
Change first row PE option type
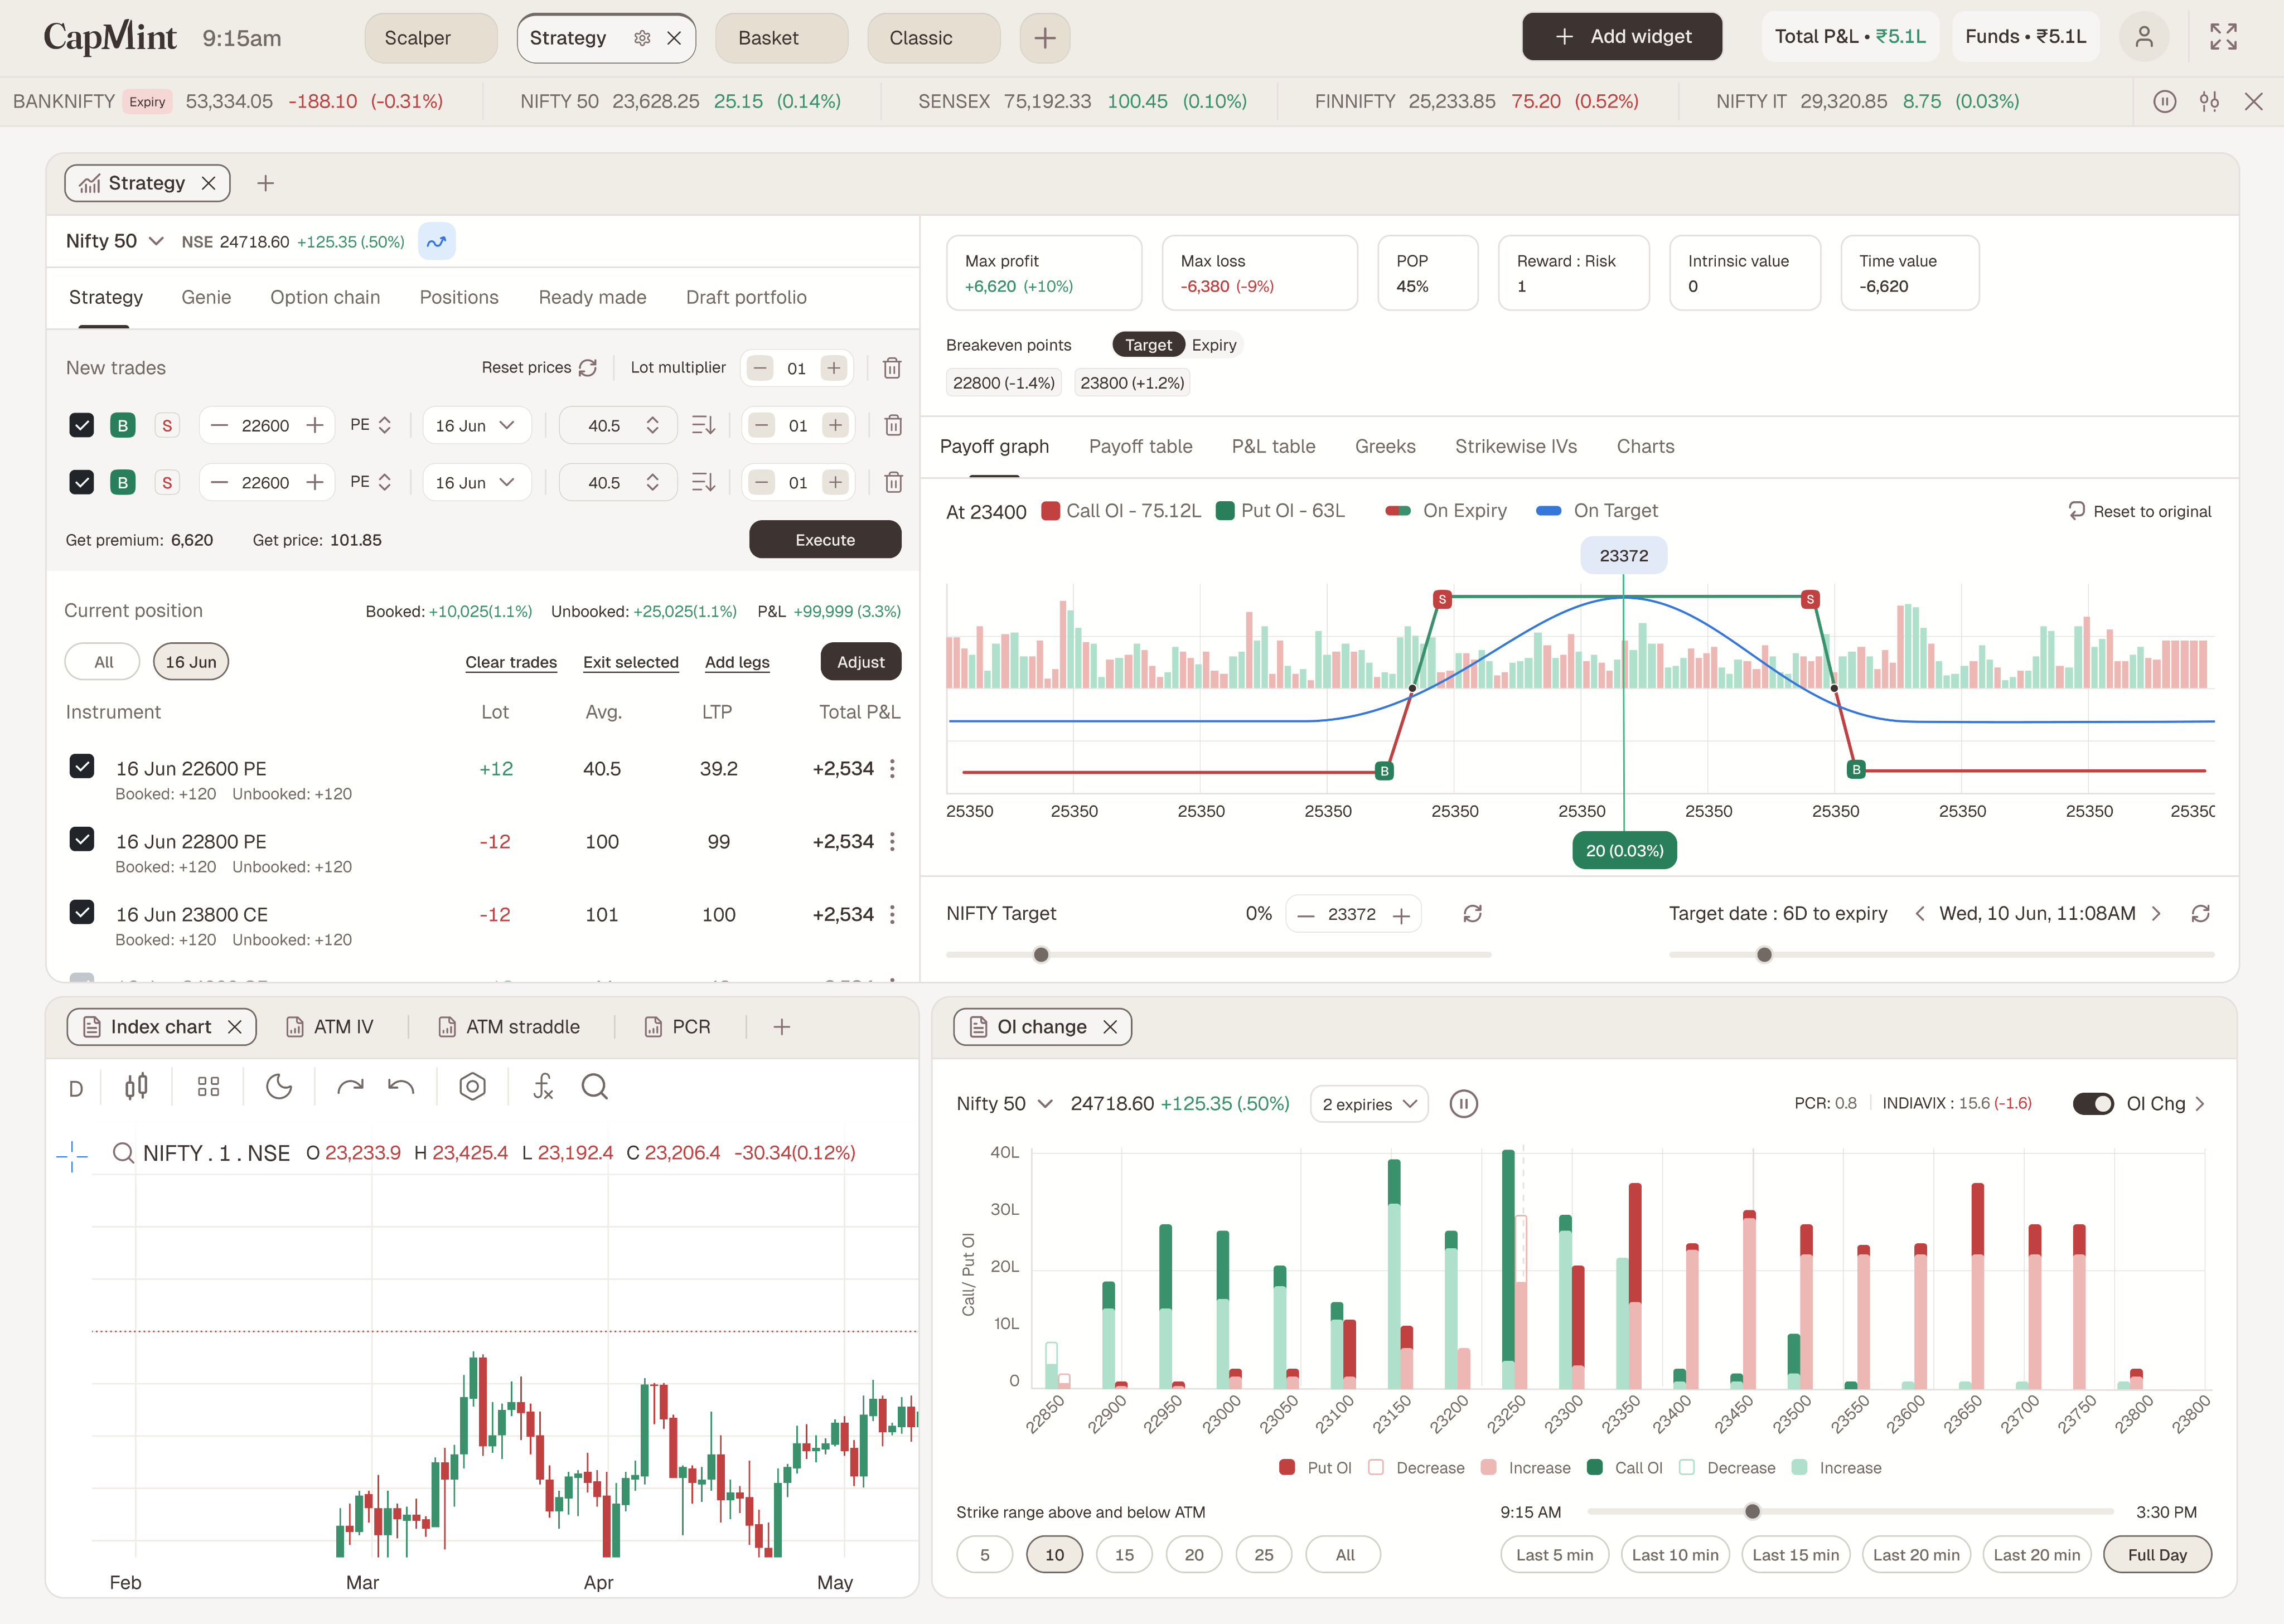click(x=370, y=425)
